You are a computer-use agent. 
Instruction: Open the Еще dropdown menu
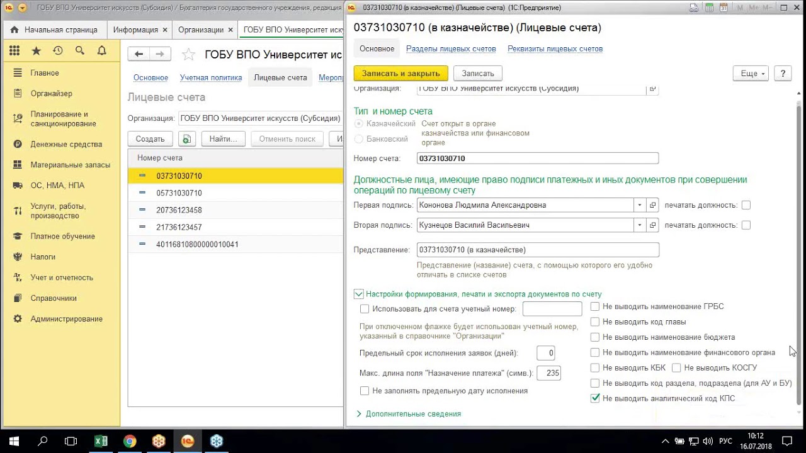[x=752, y=74]
